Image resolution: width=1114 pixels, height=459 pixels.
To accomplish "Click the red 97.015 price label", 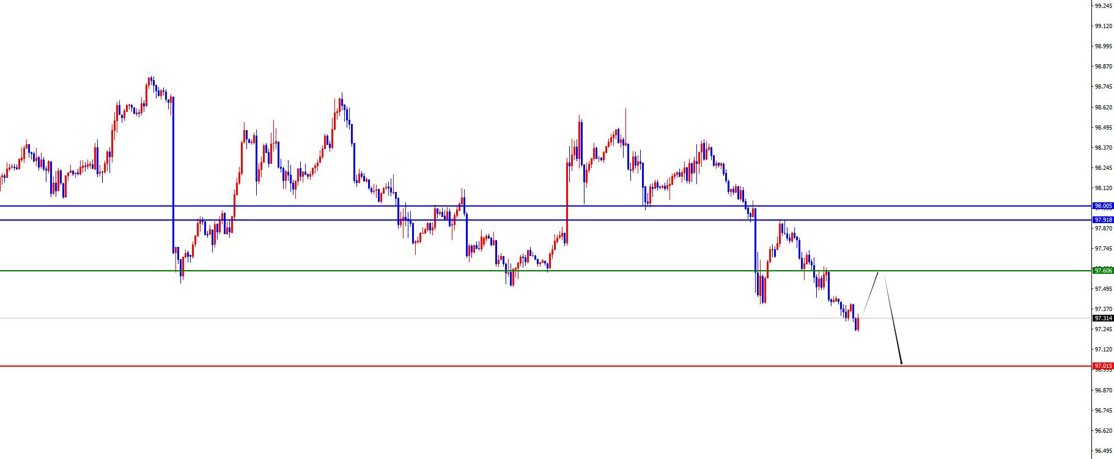I will [1103, 366].
